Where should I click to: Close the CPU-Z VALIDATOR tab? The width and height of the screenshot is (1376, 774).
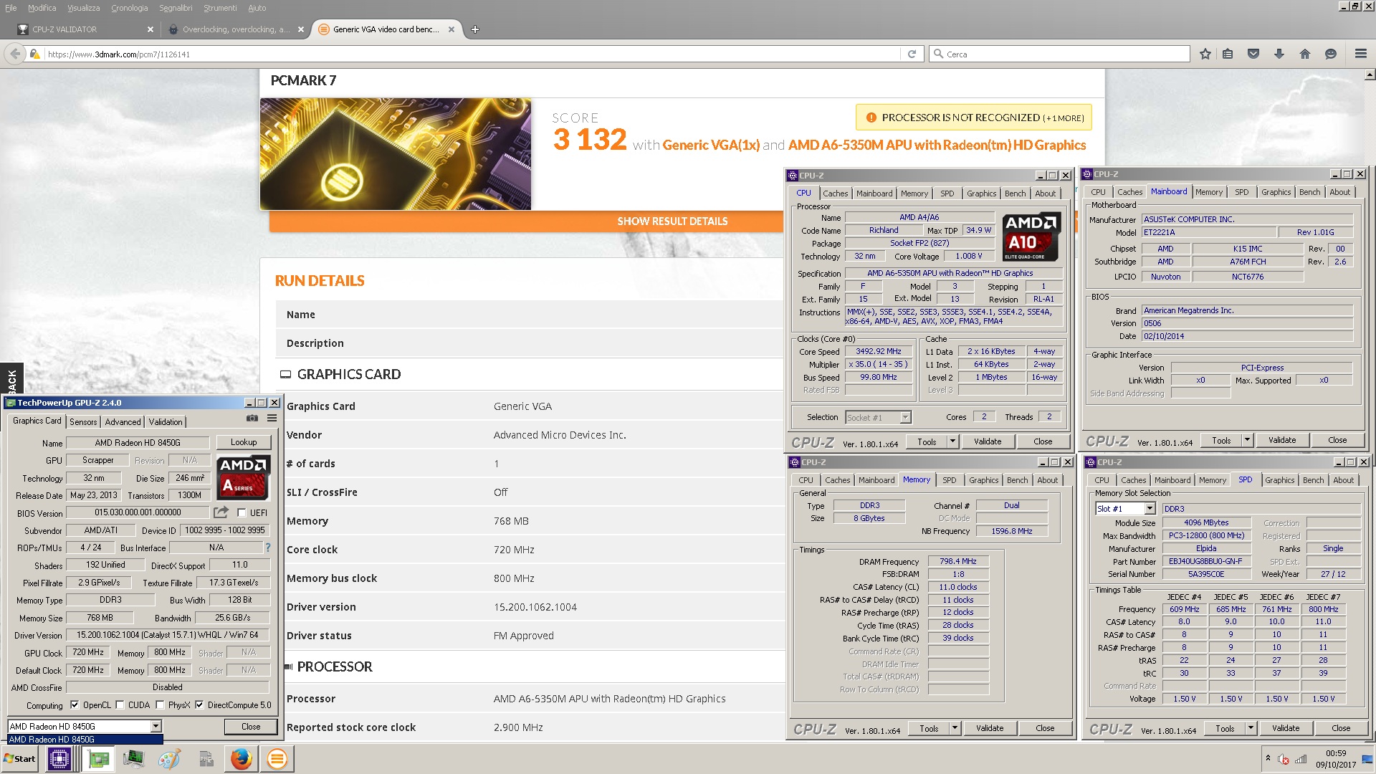(x=150, y=29)
